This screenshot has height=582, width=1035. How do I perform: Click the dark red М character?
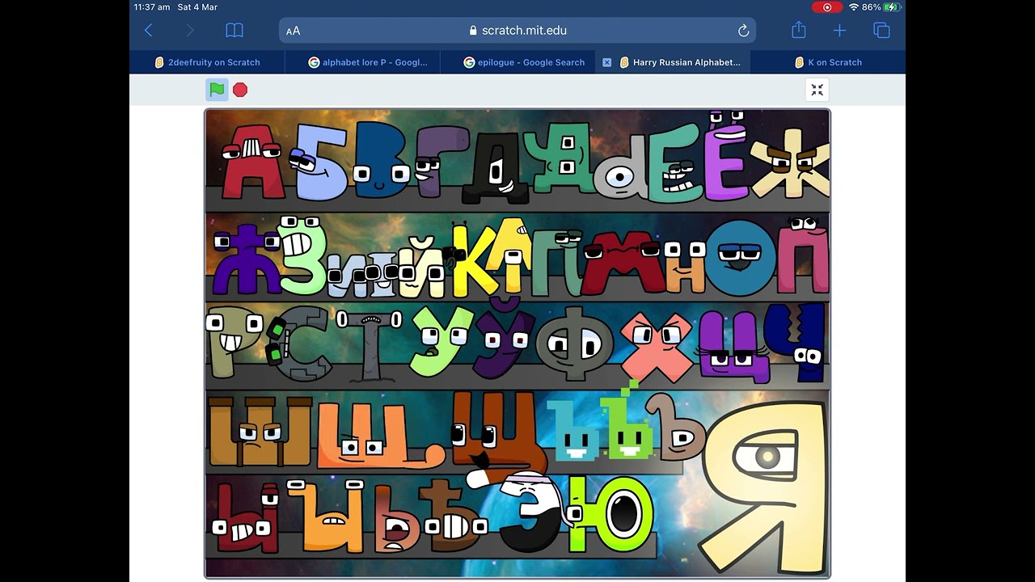(x=623, y=262)
